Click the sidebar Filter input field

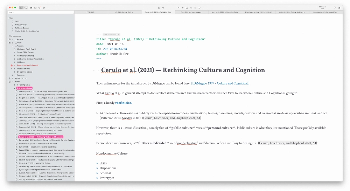[x=41, y=12]
